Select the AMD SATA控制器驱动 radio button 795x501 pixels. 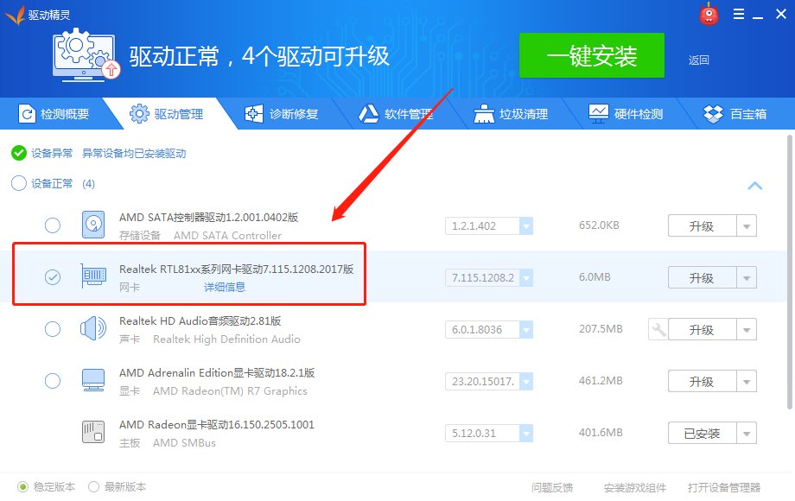52,225
